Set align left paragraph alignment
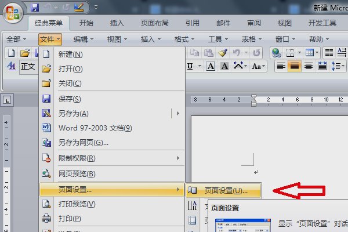This screenshot has height=232, width=348. click(281, 66)
